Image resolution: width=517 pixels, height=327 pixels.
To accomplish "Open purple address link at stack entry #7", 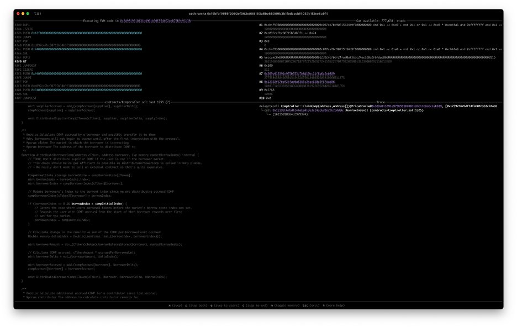I will click(x=299, y=74).
